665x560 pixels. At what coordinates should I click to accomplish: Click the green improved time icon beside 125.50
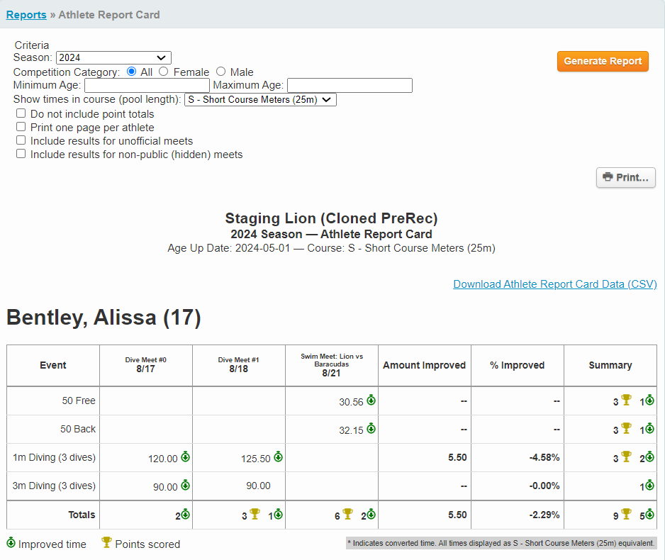point(277,457)
